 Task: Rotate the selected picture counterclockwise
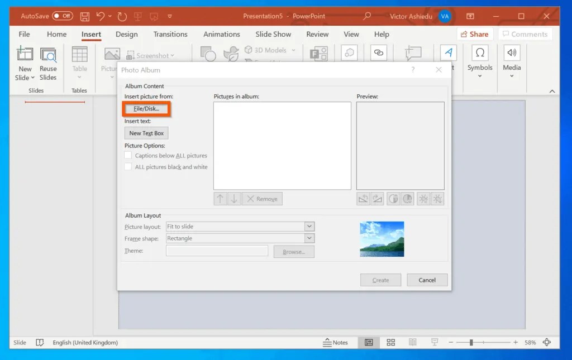coord(363,198)
